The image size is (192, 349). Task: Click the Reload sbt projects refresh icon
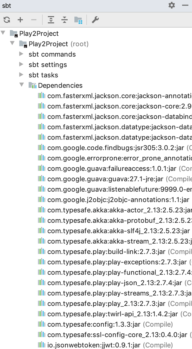(x=7, y=20)
